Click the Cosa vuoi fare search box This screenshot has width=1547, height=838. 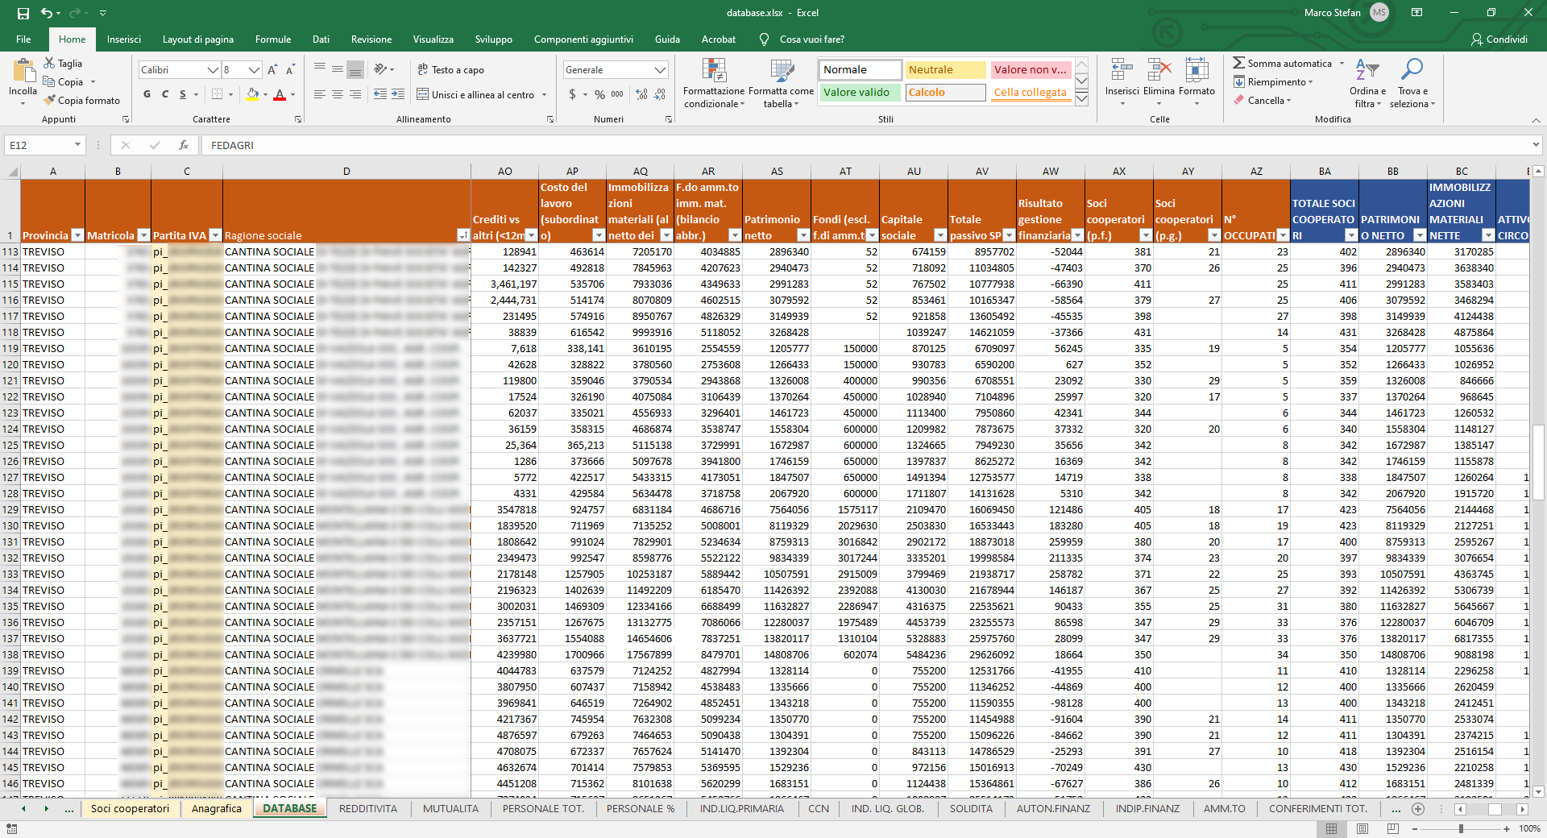[x=811, y=39]
